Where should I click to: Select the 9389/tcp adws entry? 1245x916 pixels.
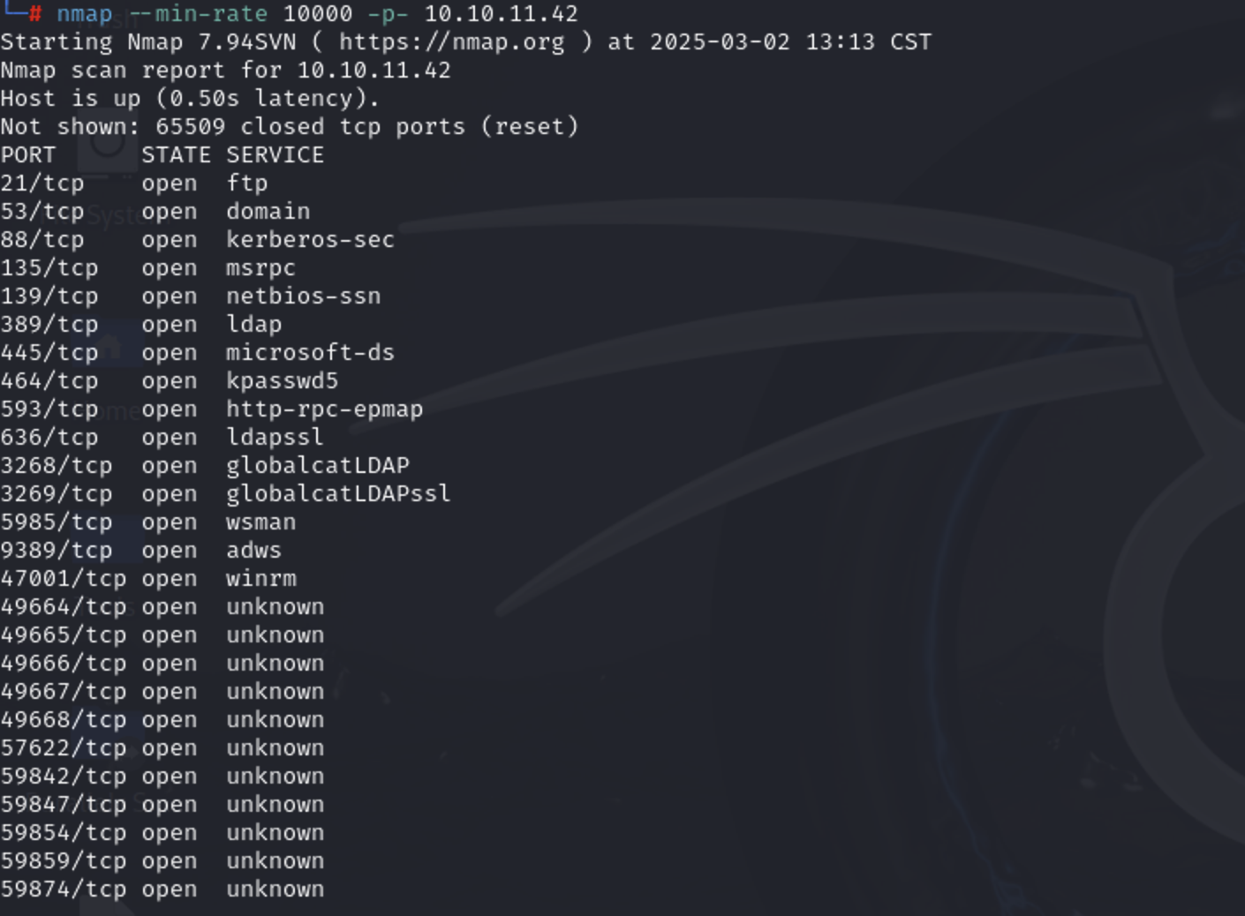tap(141, 551)
